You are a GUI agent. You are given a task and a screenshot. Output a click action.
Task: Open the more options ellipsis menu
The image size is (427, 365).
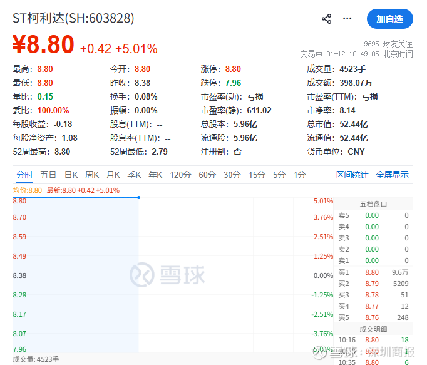(347, 18)
